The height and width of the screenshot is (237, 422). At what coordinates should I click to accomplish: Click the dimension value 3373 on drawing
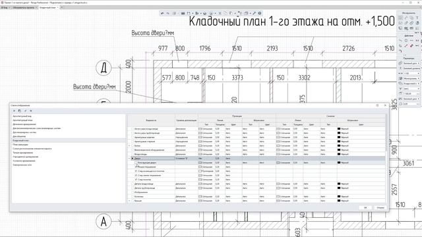(237, 78)
